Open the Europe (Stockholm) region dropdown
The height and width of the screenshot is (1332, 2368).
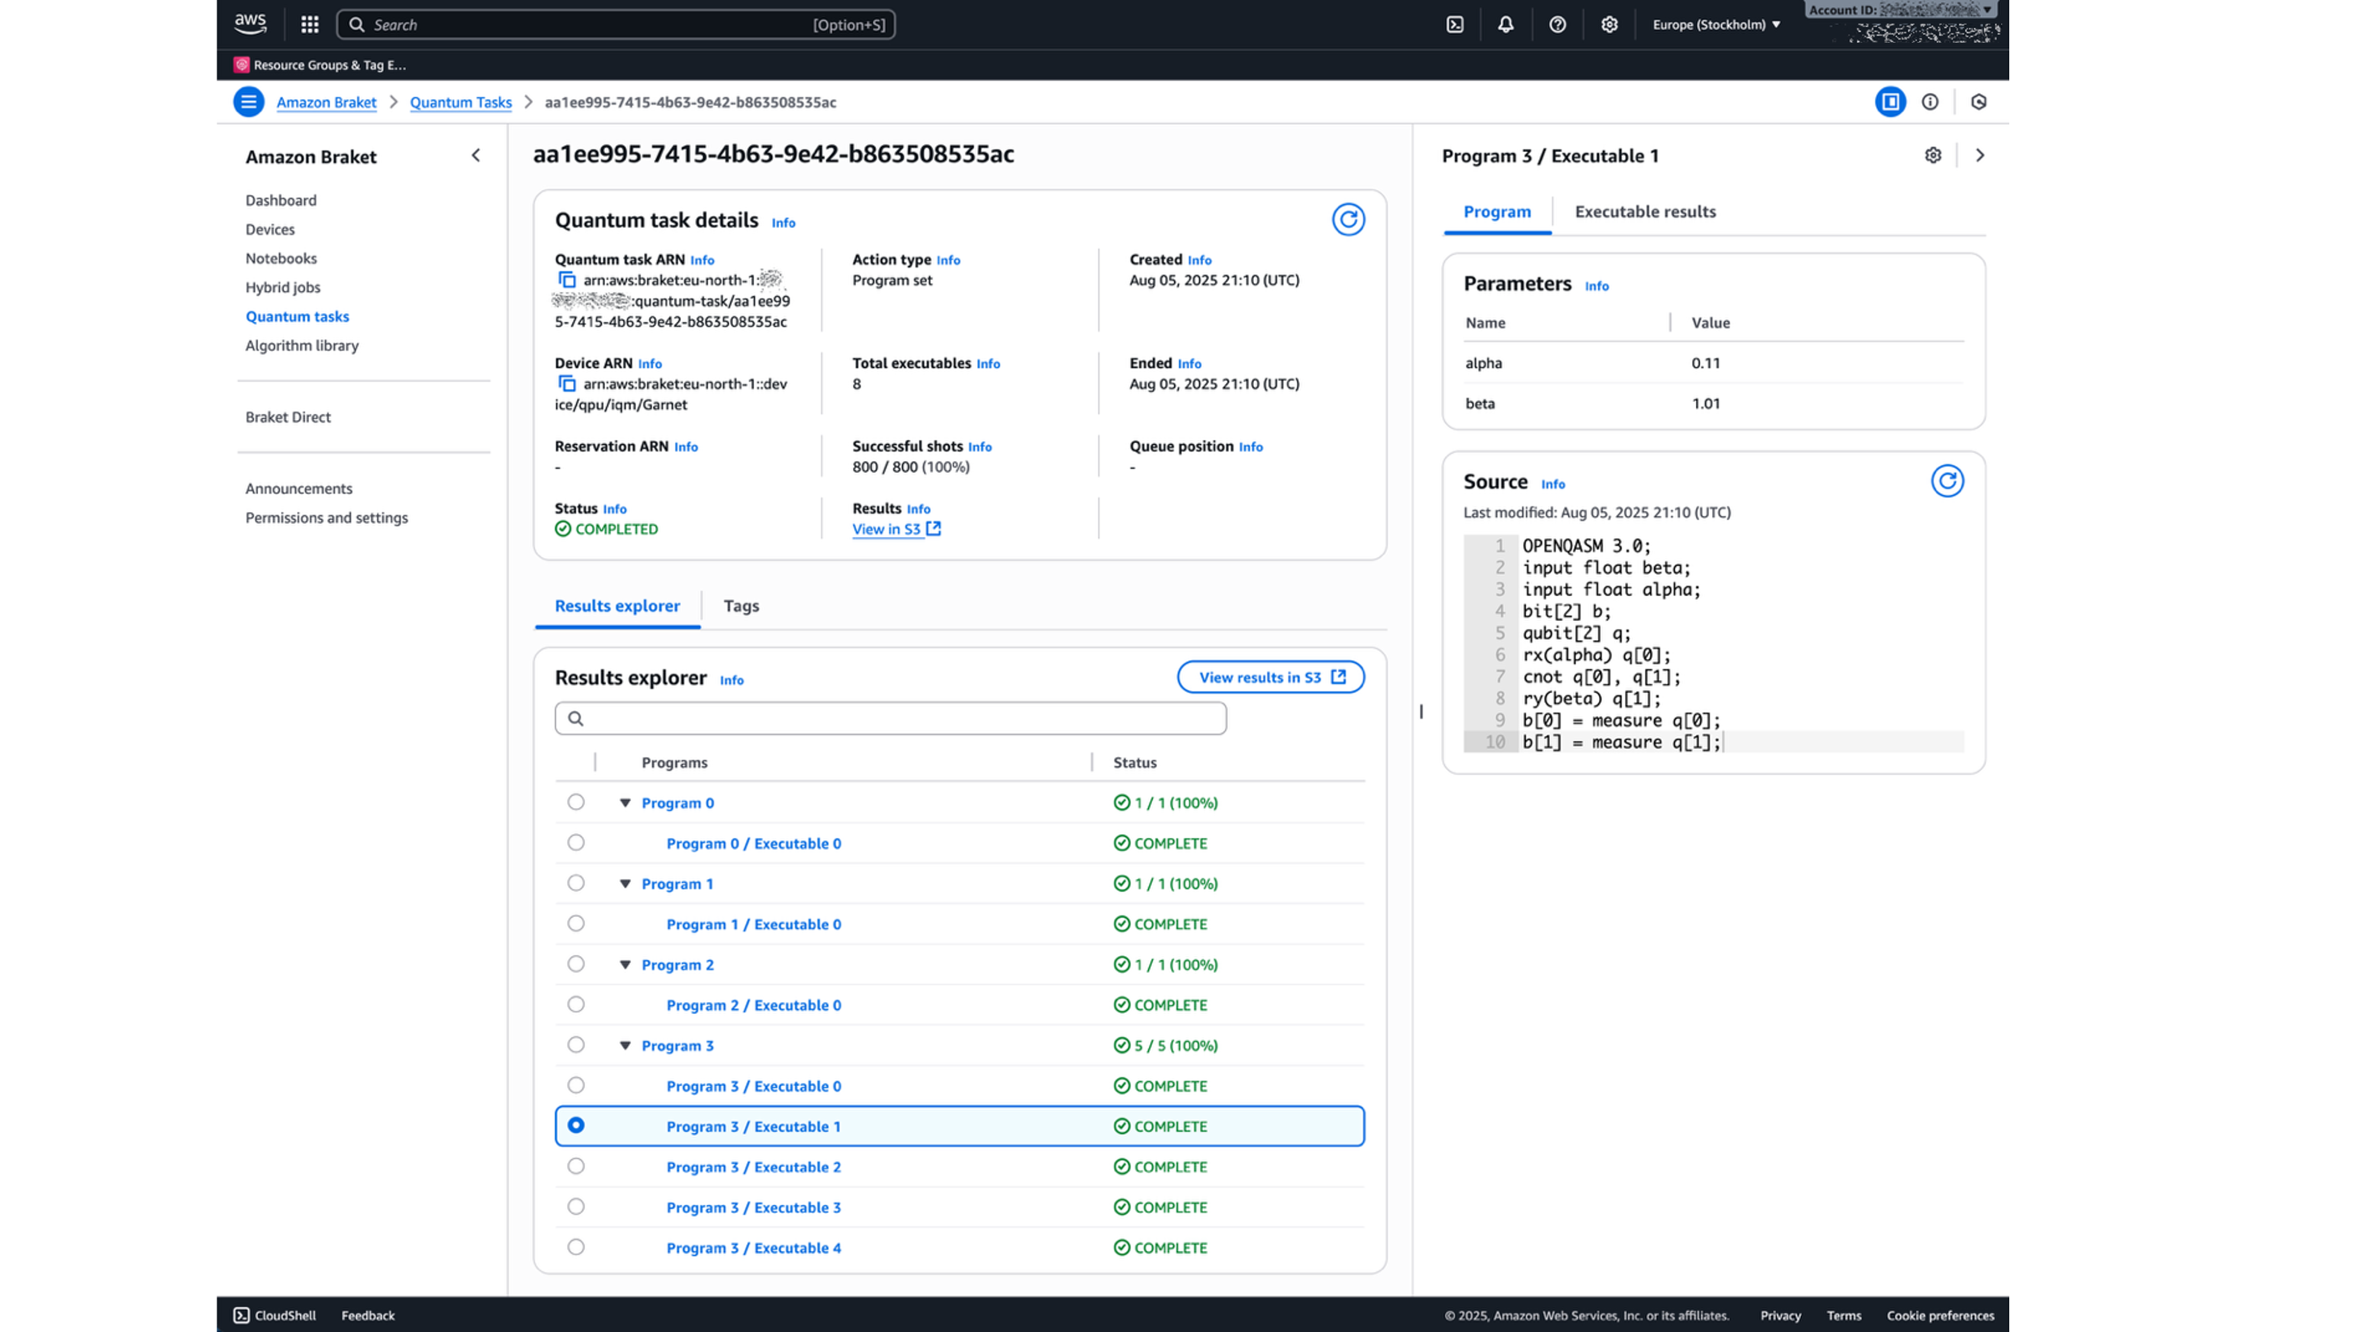[1716, 25]
